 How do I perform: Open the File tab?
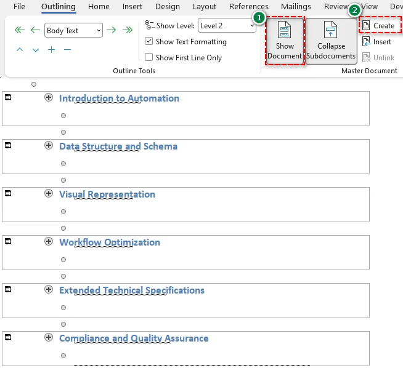point(19,6)
